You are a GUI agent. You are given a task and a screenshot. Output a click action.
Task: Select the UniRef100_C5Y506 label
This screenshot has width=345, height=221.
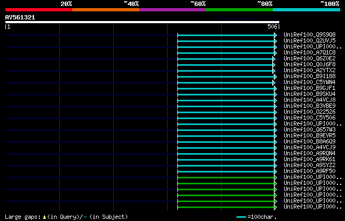pos(309,118)
